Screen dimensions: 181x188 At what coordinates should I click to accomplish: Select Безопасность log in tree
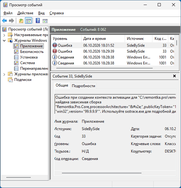[x=32, y=52]
